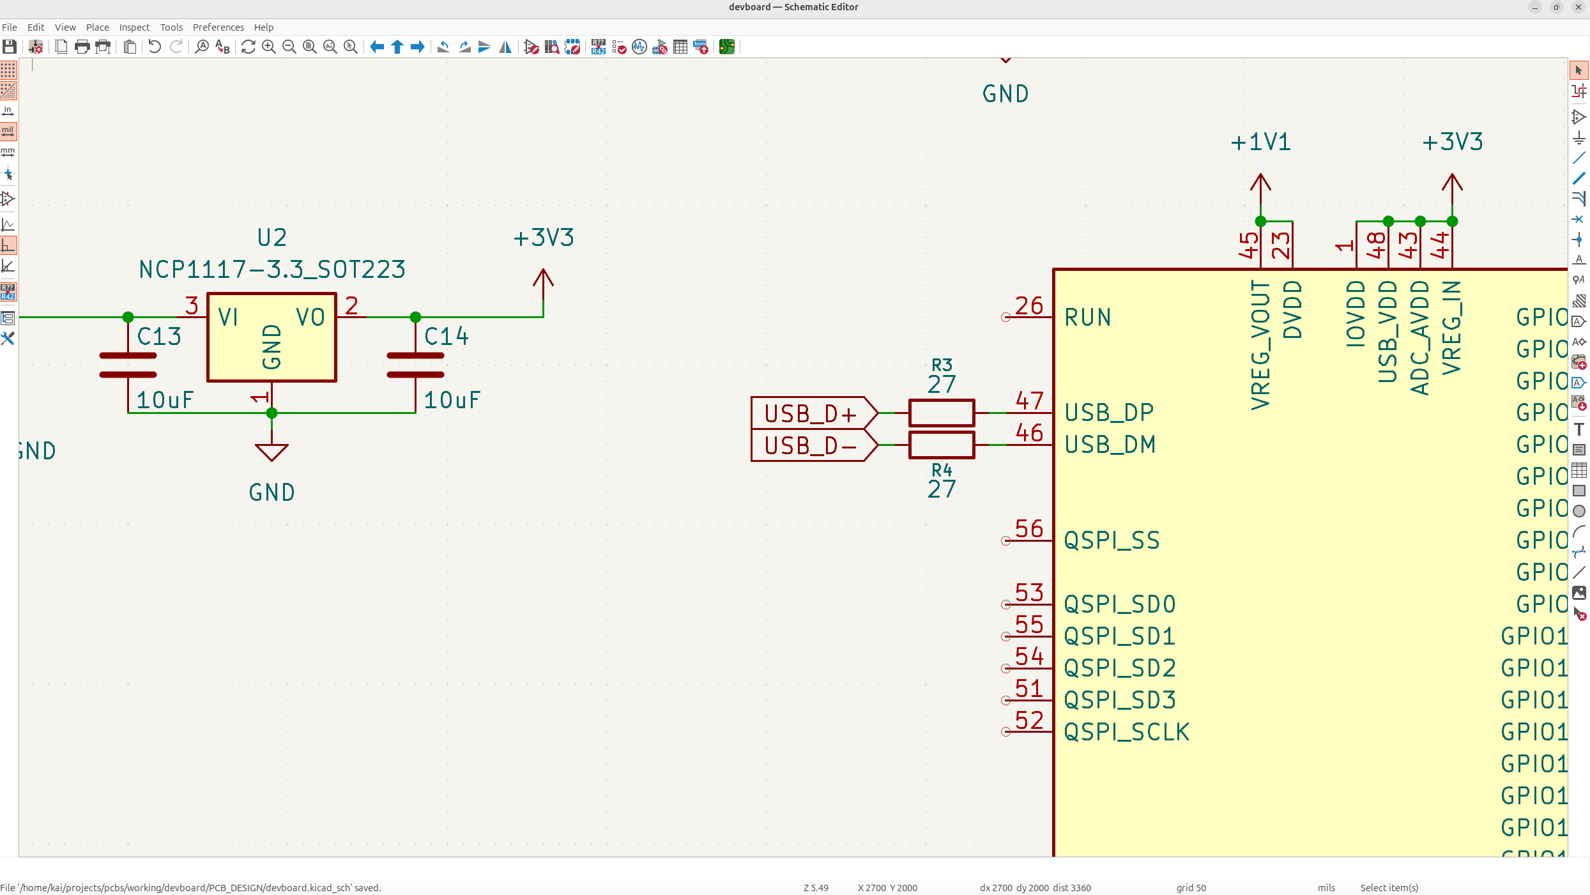This screenshot has width=1590, height=895.
Task: Click Zoom to fit page icon
Action: point(310,47)
